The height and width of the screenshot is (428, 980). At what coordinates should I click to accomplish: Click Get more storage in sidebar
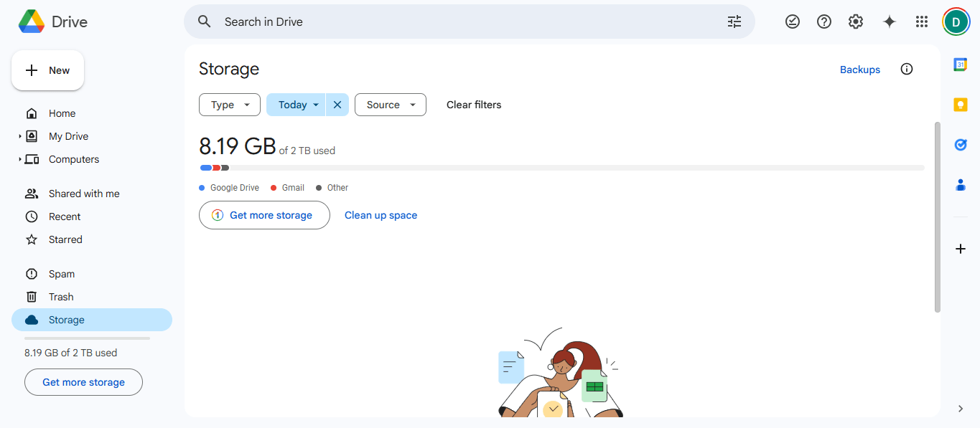[83, 382]
